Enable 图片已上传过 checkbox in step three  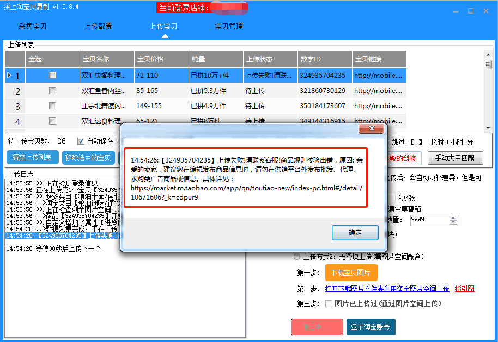pos(329,303)
